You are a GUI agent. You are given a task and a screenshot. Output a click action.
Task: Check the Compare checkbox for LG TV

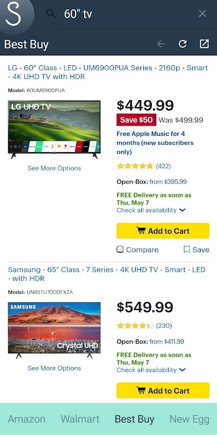[120, 250]
